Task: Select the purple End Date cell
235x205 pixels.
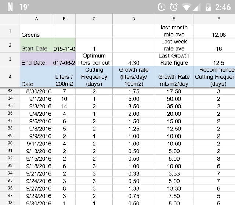Action: pyautogui.click(x=36, y=59)
